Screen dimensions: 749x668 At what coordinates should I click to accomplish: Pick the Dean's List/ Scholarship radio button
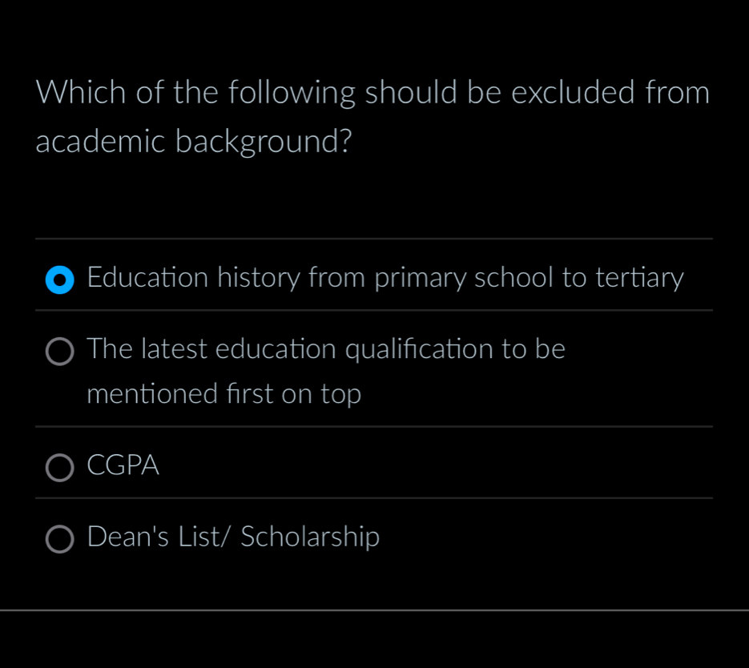click(x=59, y=540)
